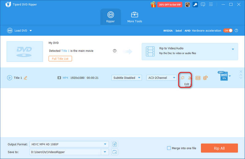
Task: Open the ID3 metadata editor icon
Action: [198, 78]
